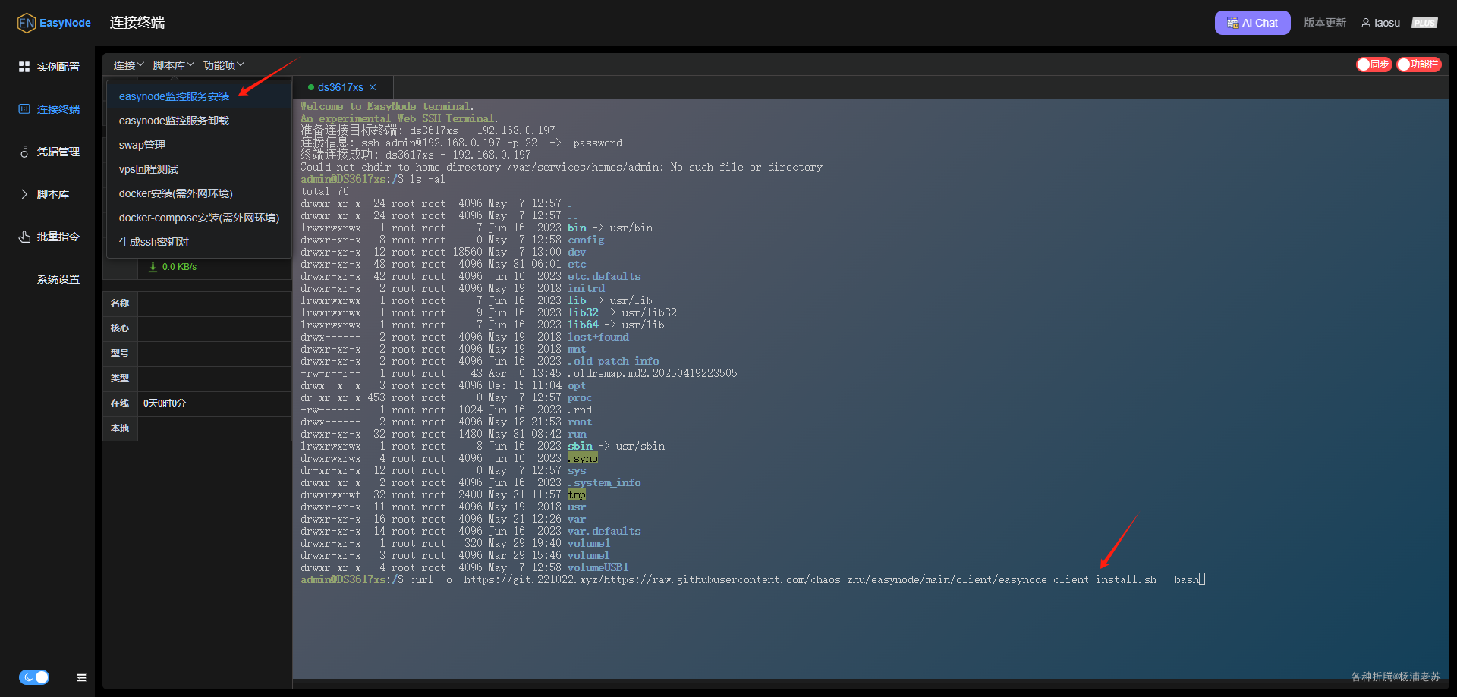1457x697 pixels.
Task: Open AI Chat button
Action: click(1252, 23)
